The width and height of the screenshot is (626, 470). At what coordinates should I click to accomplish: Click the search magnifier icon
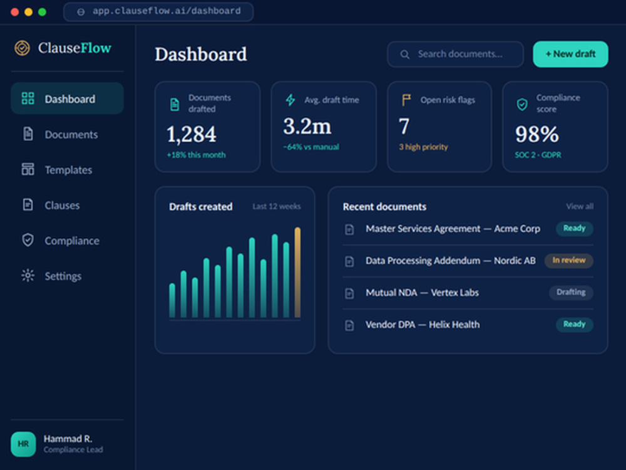pyautogui.click(x=405, y=55)
